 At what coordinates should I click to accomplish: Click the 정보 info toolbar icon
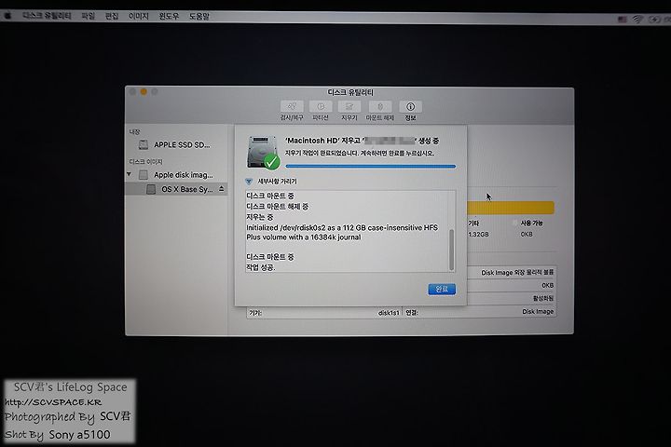[x=410, y=106]
